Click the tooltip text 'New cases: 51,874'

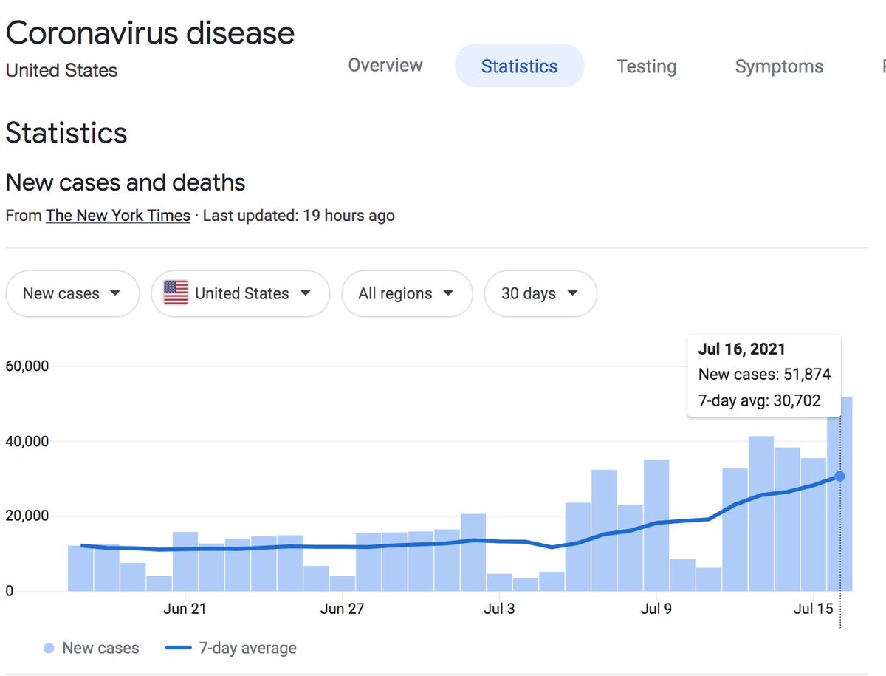tap(764, 375)
